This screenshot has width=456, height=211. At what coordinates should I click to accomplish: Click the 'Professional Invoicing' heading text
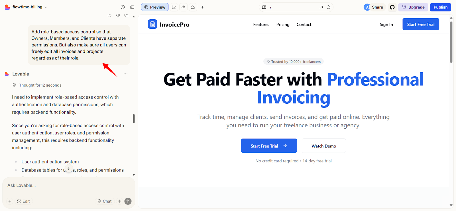point(340,88)
